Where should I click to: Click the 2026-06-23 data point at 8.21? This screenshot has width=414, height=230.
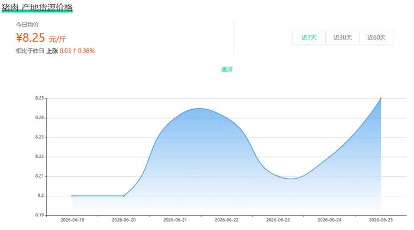pyautogui.click(x=278, y=176)
